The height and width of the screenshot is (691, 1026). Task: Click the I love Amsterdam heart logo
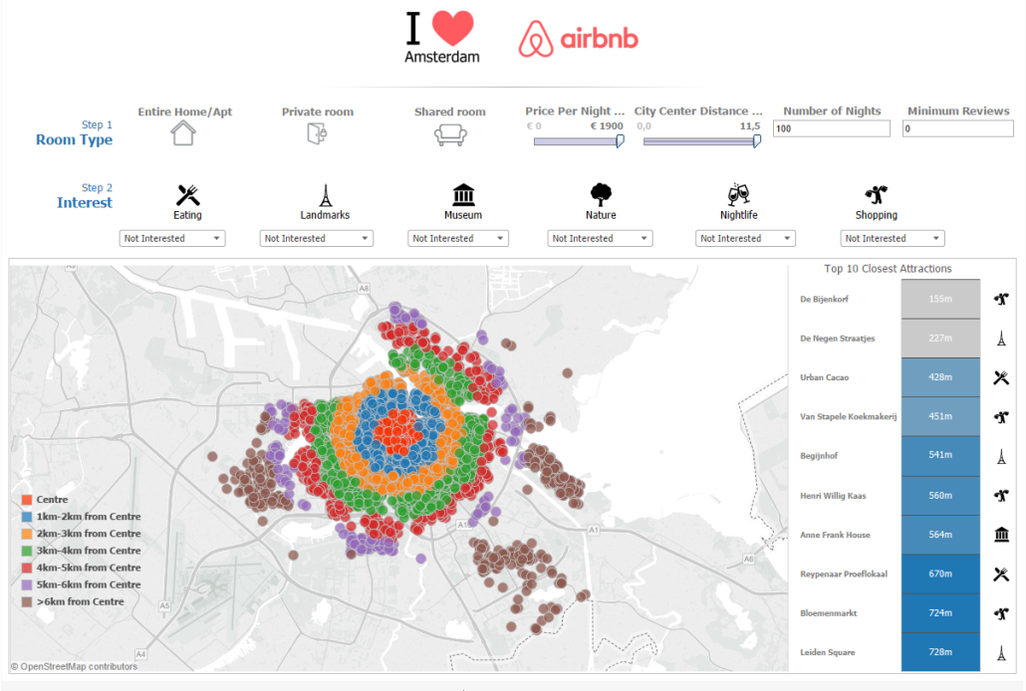tap(441, 37)
